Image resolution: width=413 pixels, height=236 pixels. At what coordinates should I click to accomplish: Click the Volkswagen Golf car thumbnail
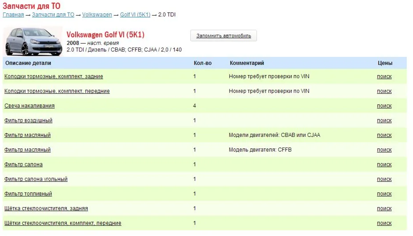[x=33, y=41]
